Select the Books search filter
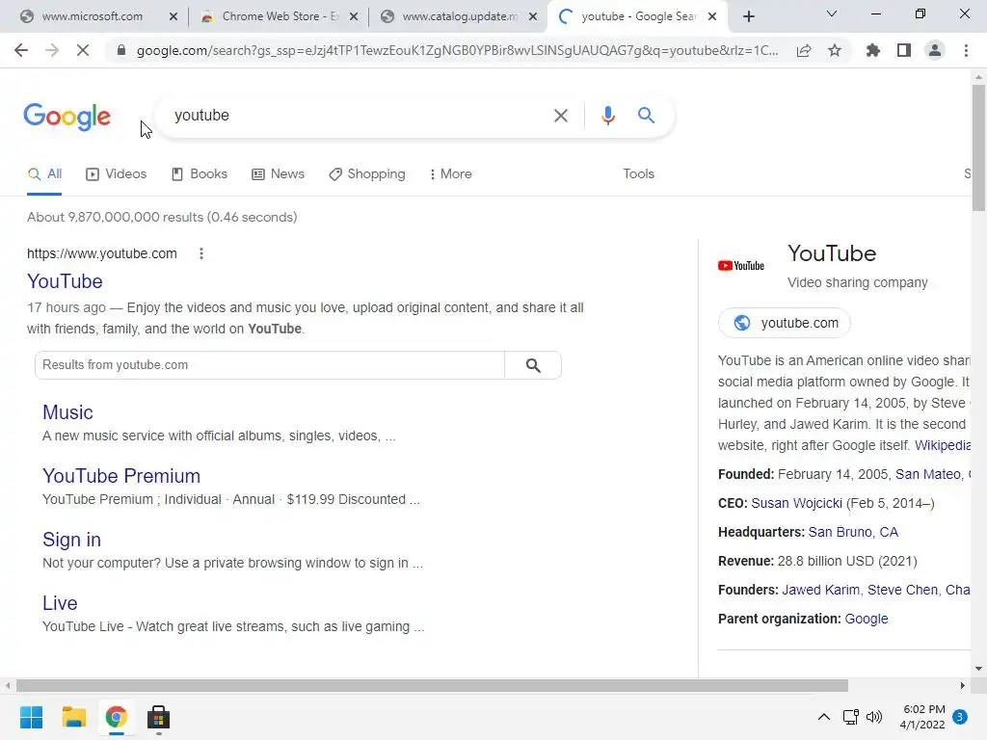 pyautogui.click(x=200, y=174)
